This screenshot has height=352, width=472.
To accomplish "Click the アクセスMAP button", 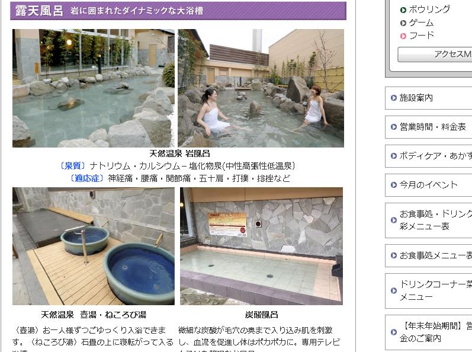I will pos(435,55).
